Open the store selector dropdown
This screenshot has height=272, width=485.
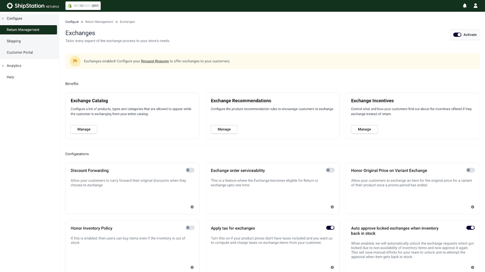pos(84,6)
